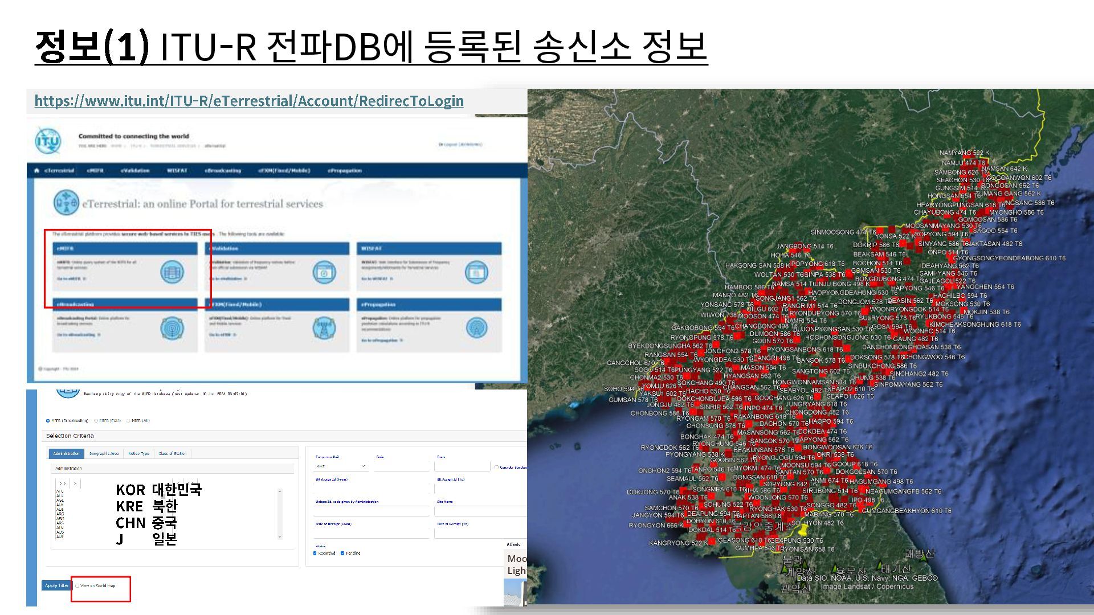
Task: Click the double-arrow move-all button
Action: [63, 483]
